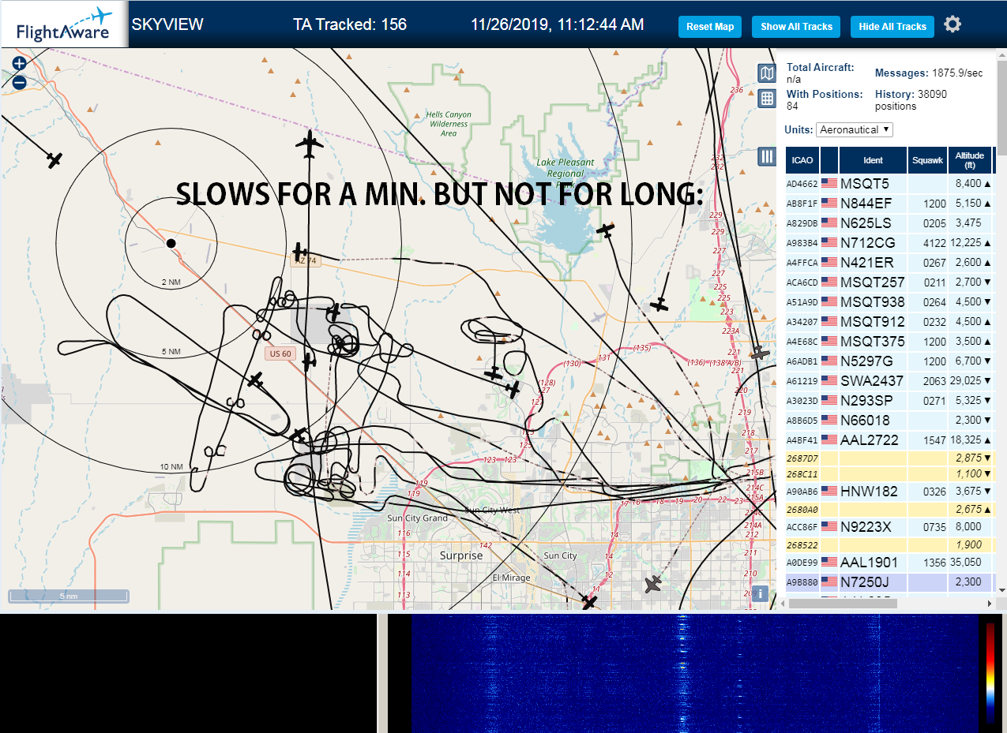Select highlighted aircraft row N7250J
Screen dimensions: 1007x733
(890, 582)
